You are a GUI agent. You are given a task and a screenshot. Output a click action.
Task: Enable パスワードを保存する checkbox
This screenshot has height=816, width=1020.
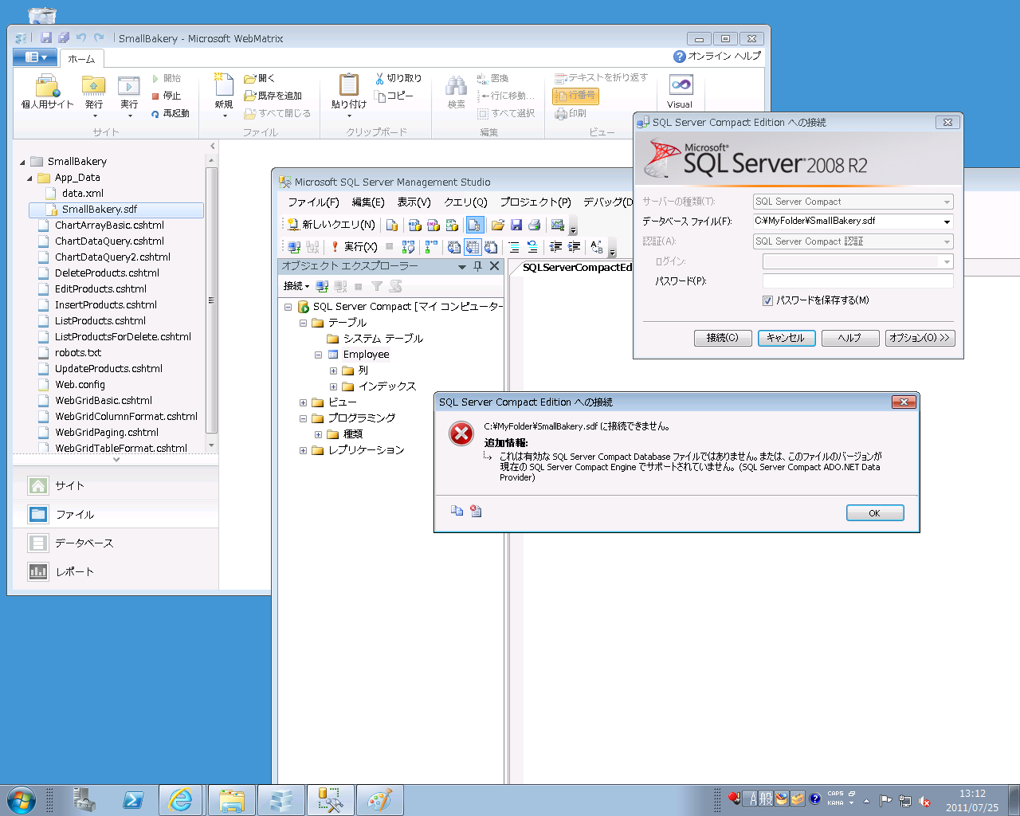click(x=767, y=300)
